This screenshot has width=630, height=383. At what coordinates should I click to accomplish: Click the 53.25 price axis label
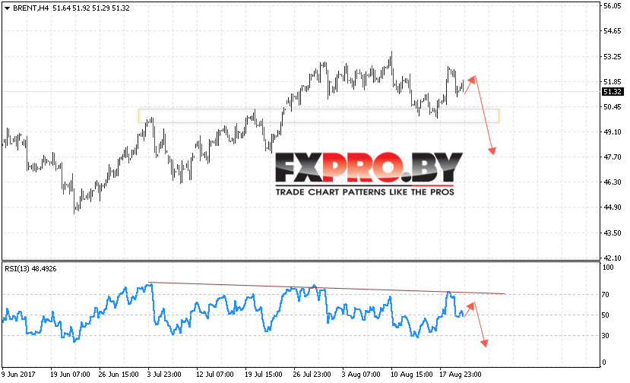(x=613, y=57)
